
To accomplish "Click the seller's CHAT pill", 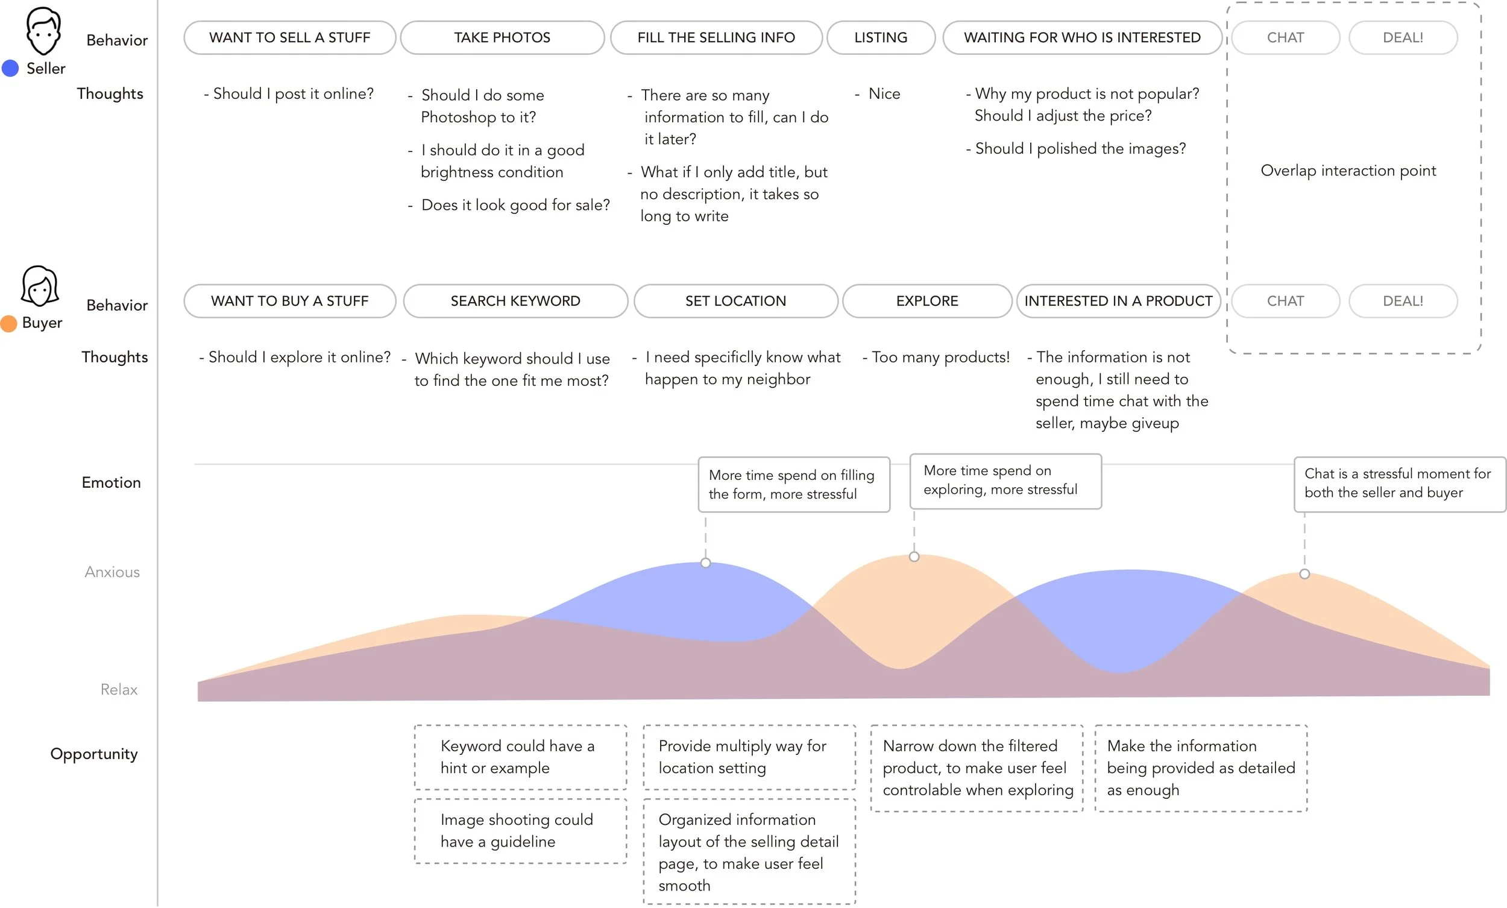I will coord(1286,38).
